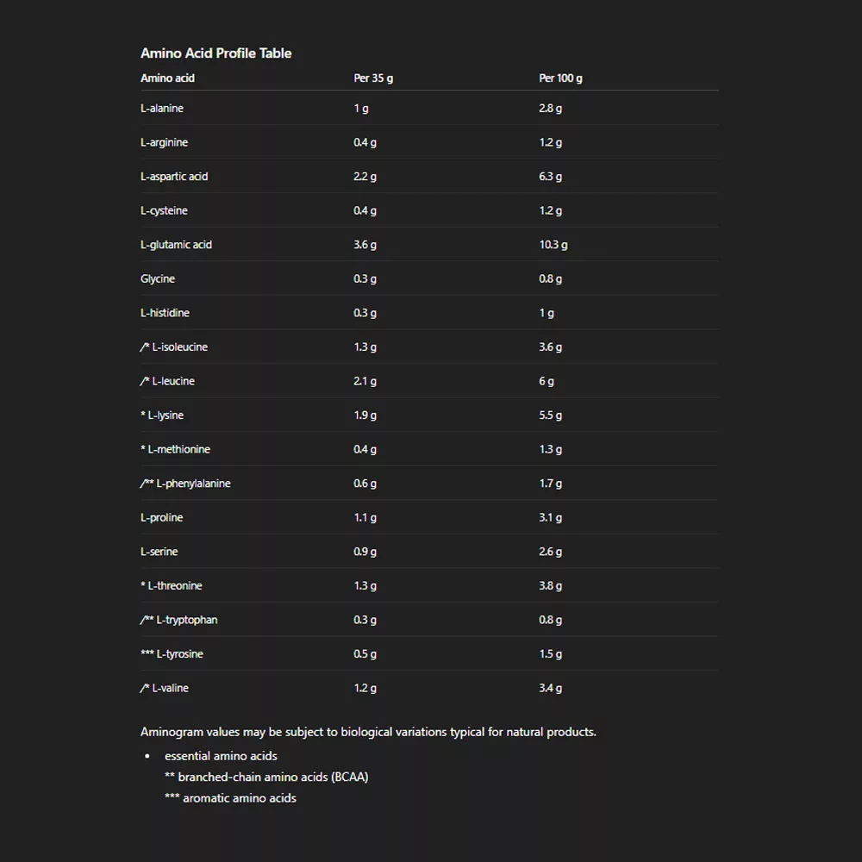This screenshot has width=862, height=862.
Task: Click the L-arginine row label
Action: pyautogui.click(x=164, y=142)
